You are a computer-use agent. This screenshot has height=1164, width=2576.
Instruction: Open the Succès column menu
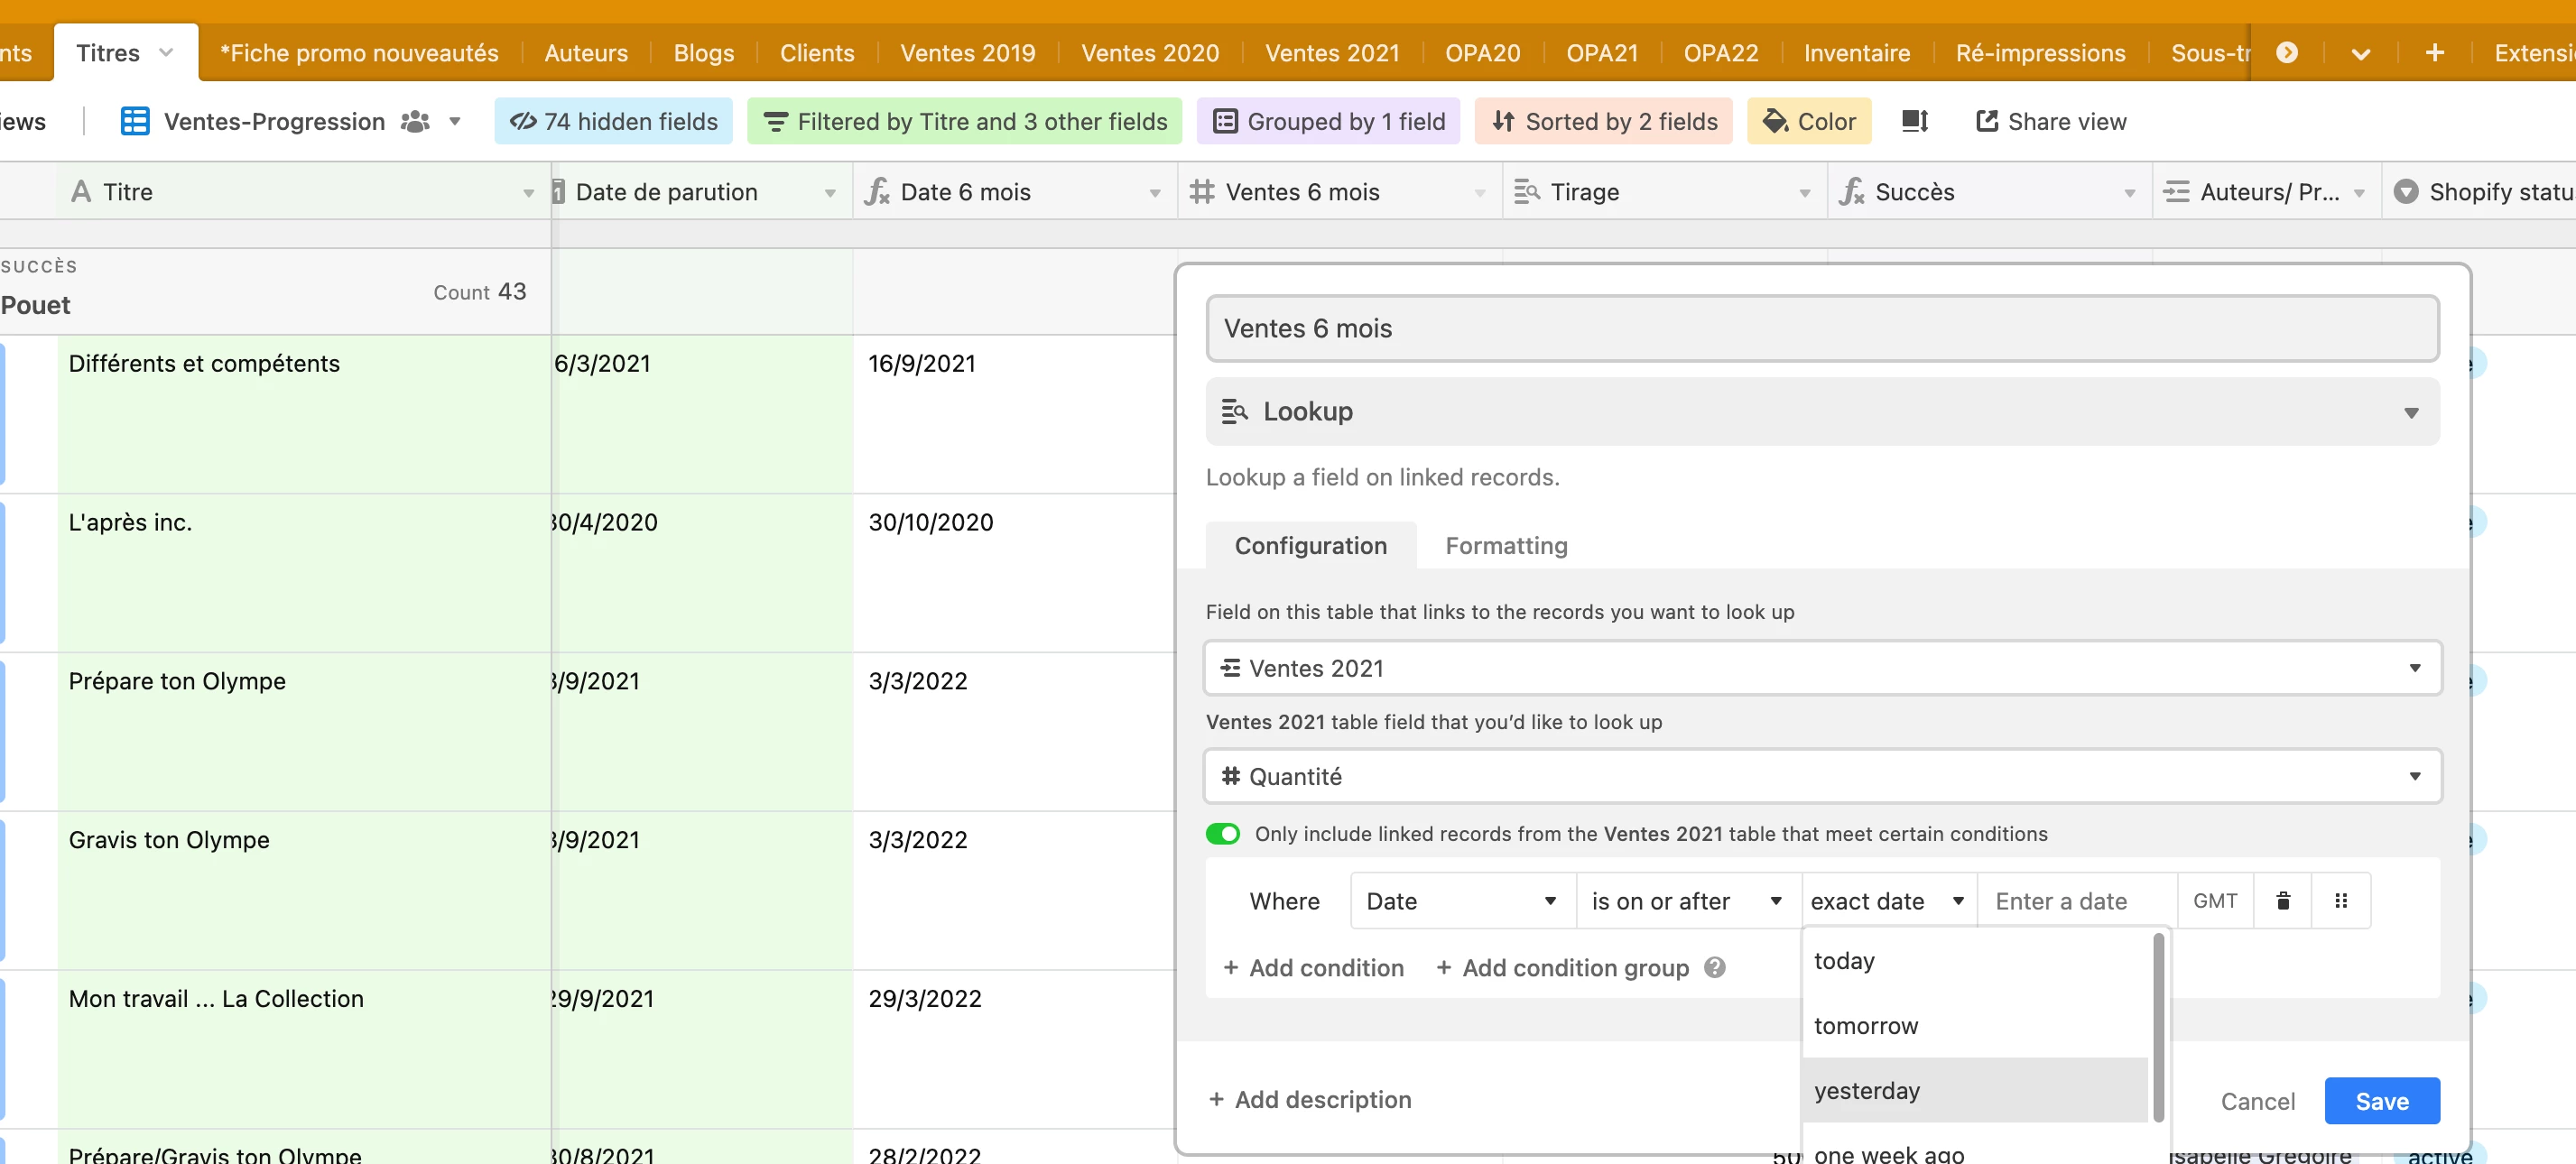pos(2130,193)
